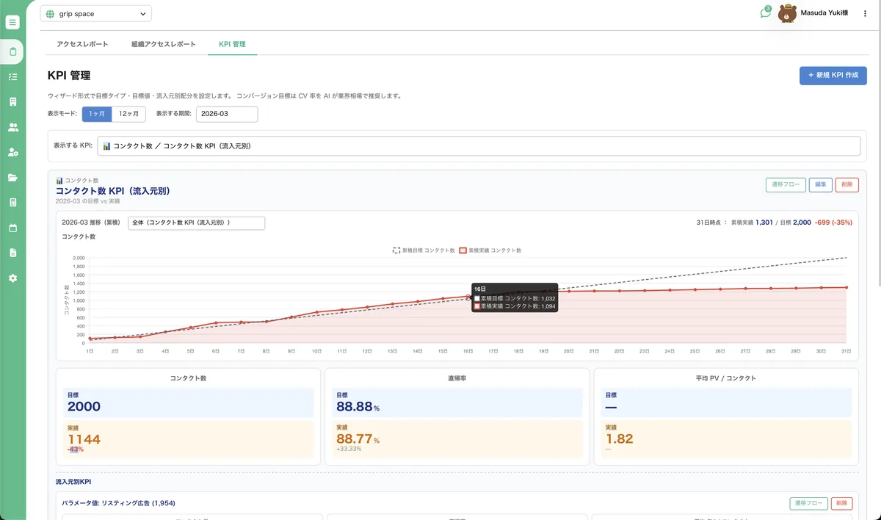Open the calculator sidebar icon

[x=12, y=203]
